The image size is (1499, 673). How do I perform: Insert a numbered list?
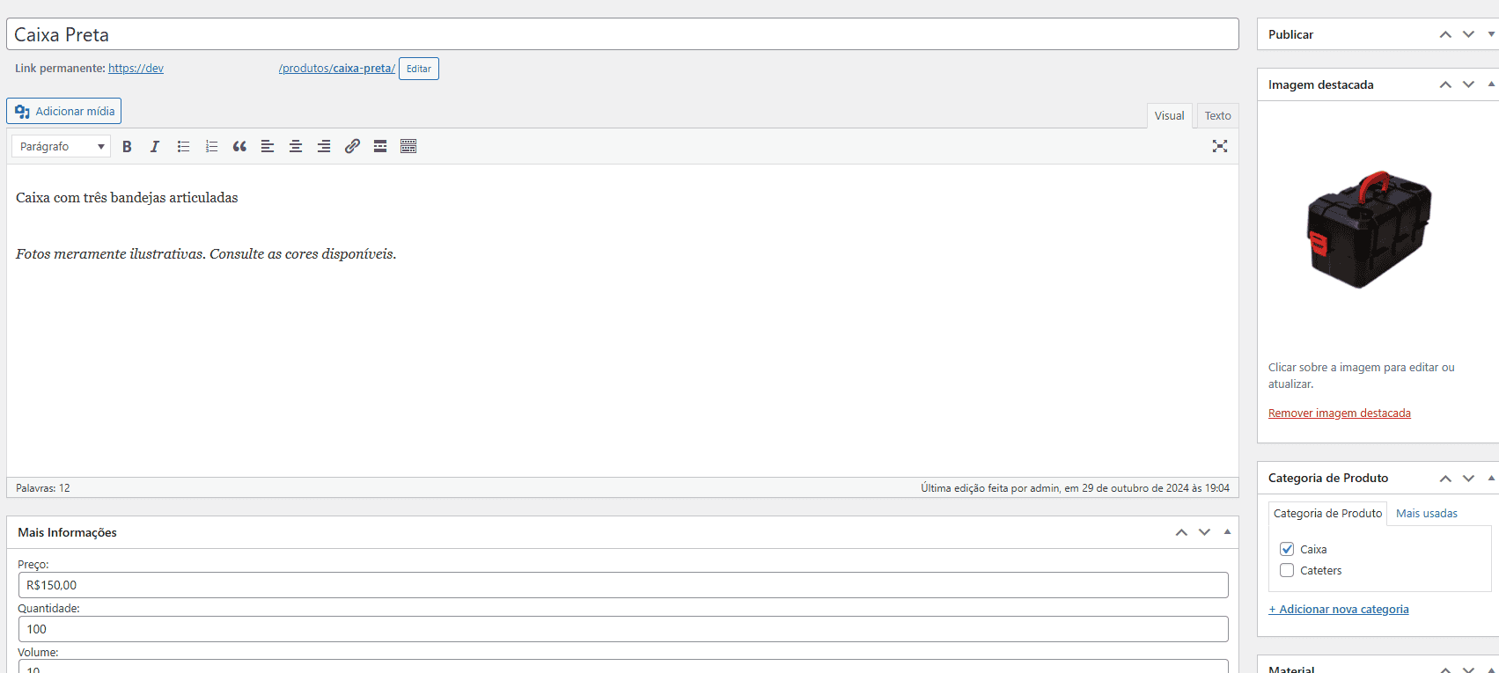point(211,147)
